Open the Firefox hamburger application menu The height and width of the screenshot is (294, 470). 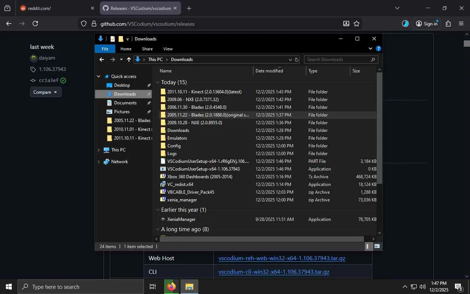click(x=461, y=24)
